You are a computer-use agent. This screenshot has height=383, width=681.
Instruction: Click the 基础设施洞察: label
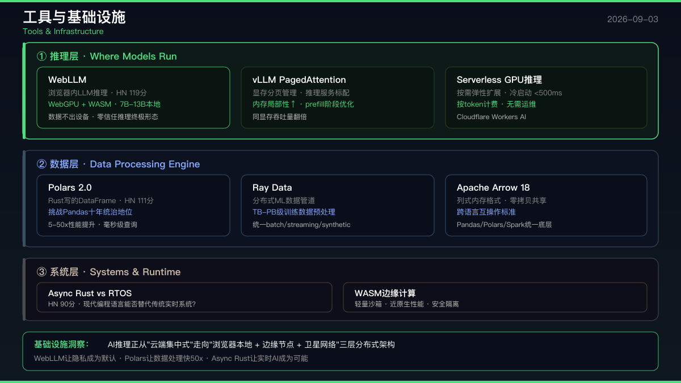[x=61, y=344]
